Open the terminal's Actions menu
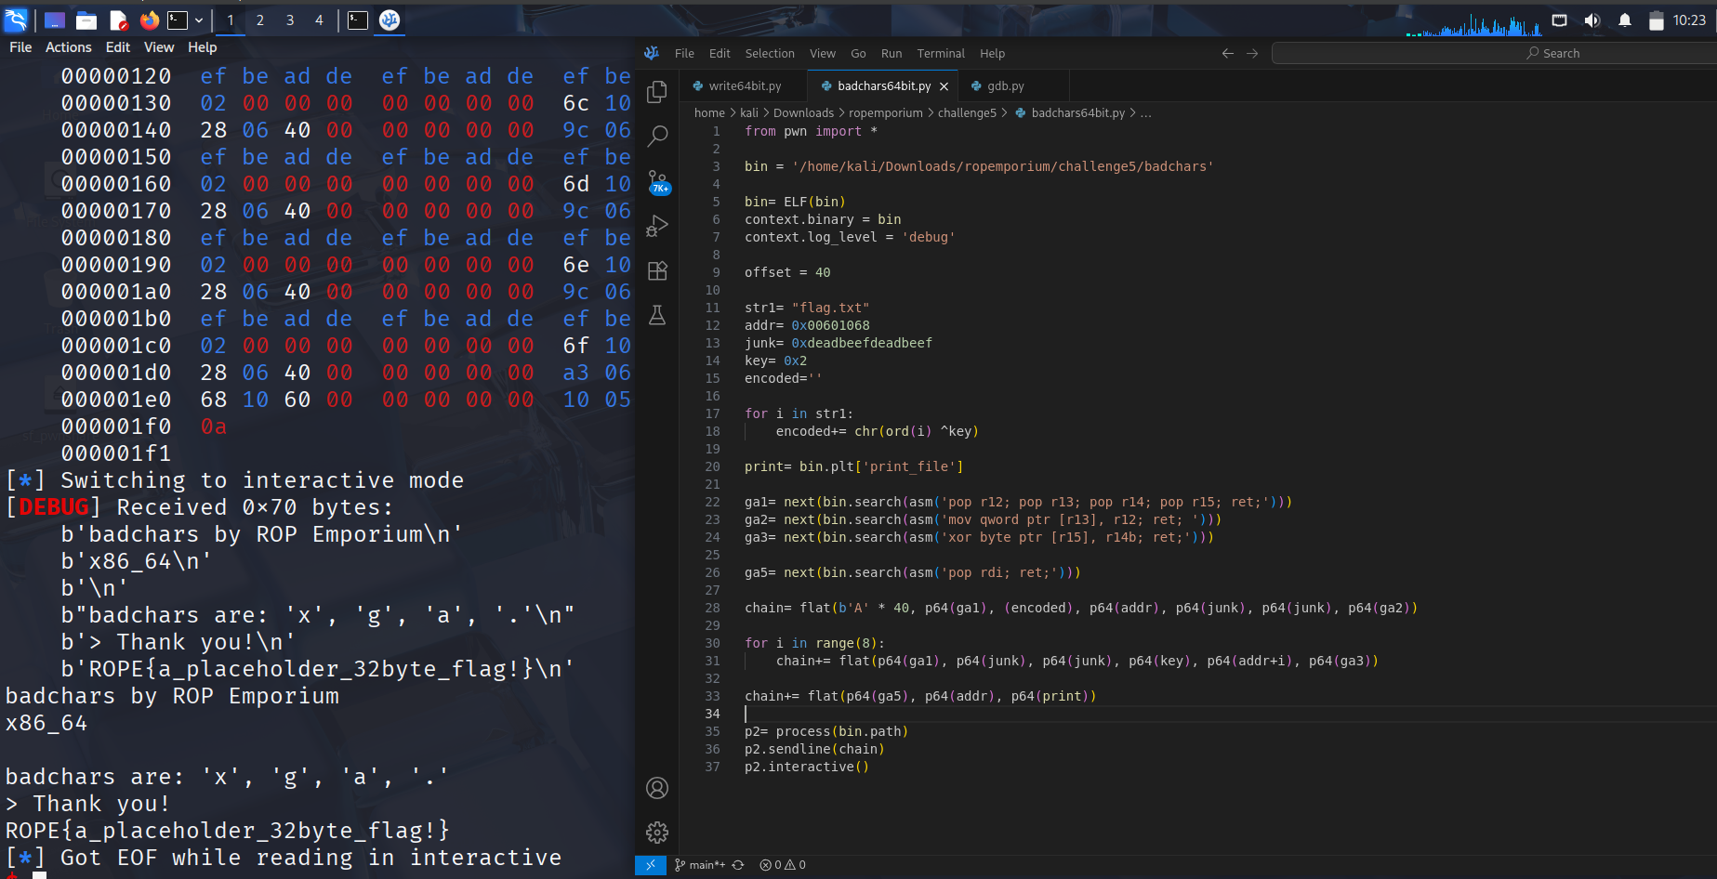 click(69, 47)
